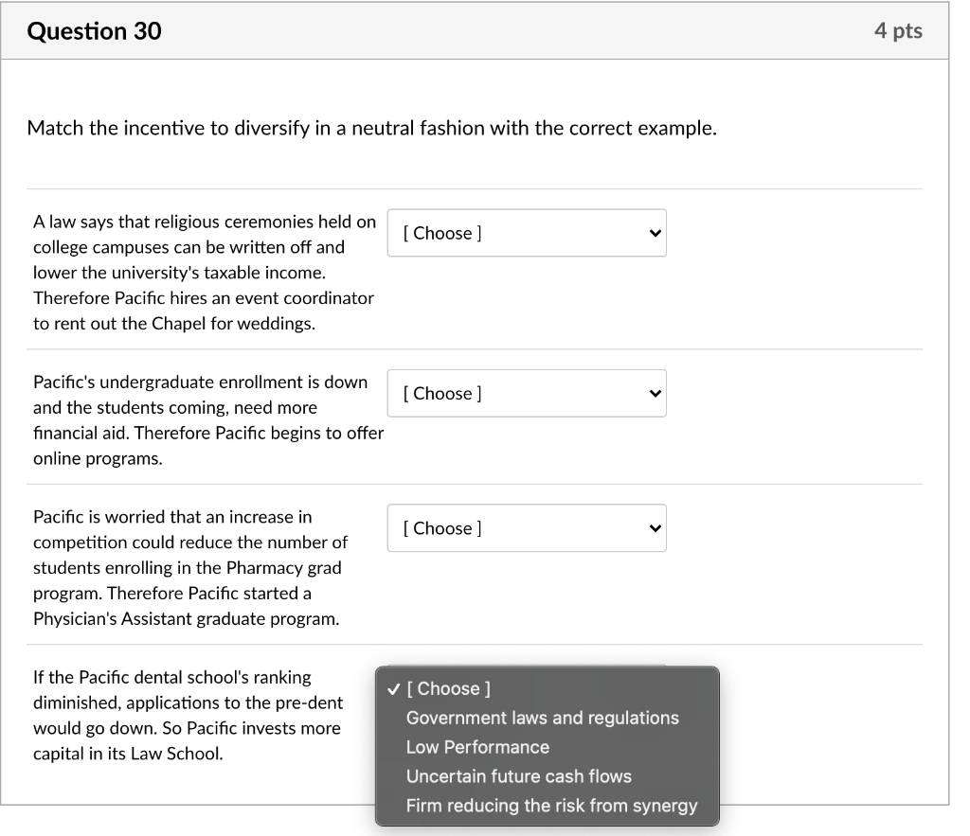Screen dimensions: 970x836
Task: Click the 'Question 30' heading
Action: click(x=94, y=31)
